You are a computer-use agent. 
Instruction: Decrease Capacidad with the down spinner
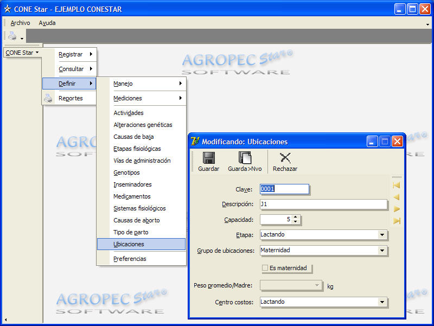(296, 222)
